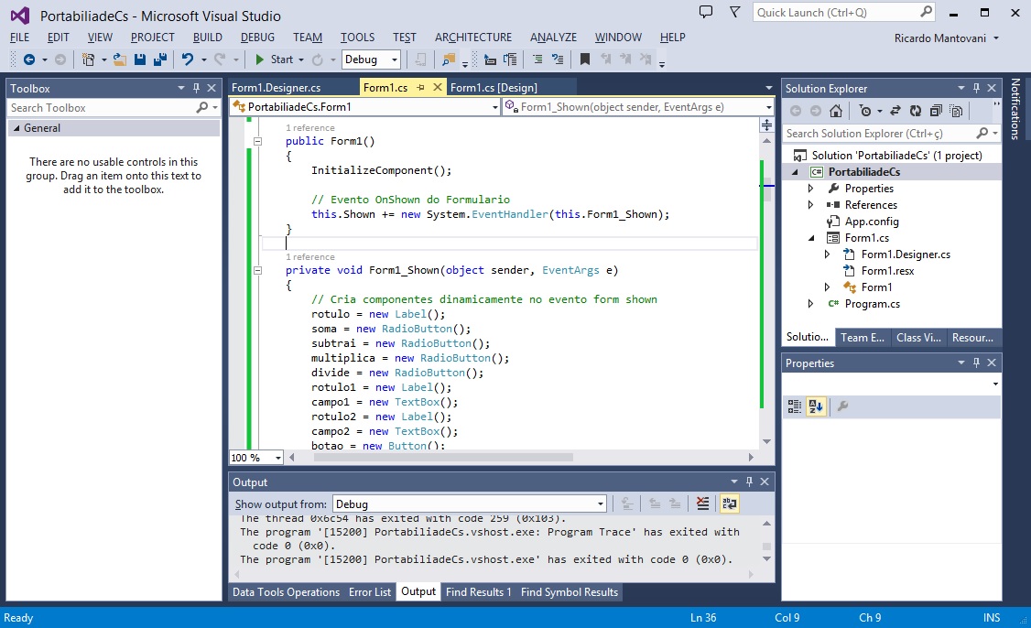Viewport: 1031px width, 628px height.
Task: Toggle Alphabetical sort in Properties panel
Action: (815, 406)
